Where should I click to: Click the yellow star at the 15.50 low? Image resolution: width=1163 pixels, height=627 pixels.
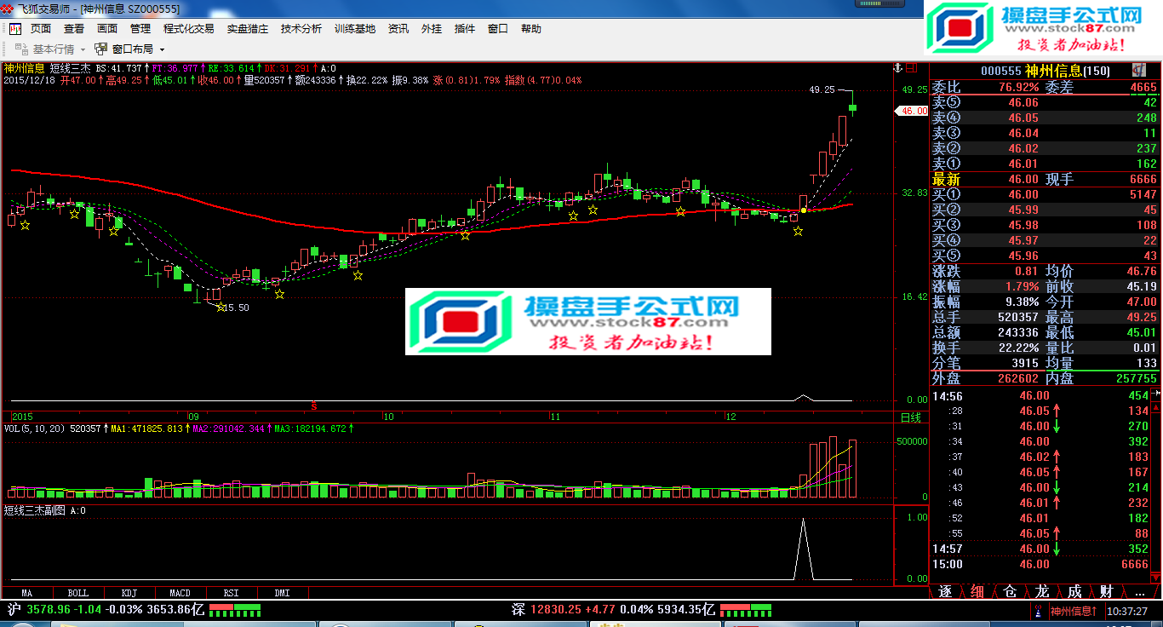(x=220, y=307)
